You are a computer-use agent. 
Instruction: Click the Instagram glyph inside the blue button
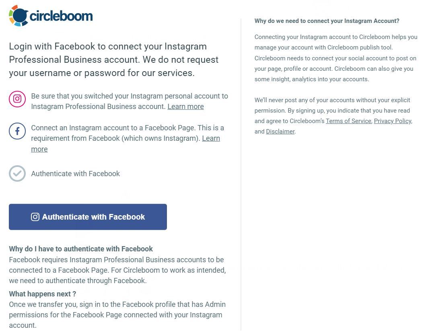click(x=35, y=217)
